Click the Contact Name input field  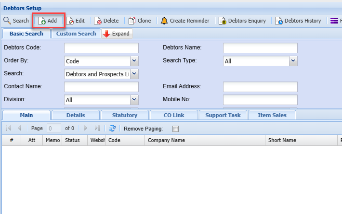point(101,87)
